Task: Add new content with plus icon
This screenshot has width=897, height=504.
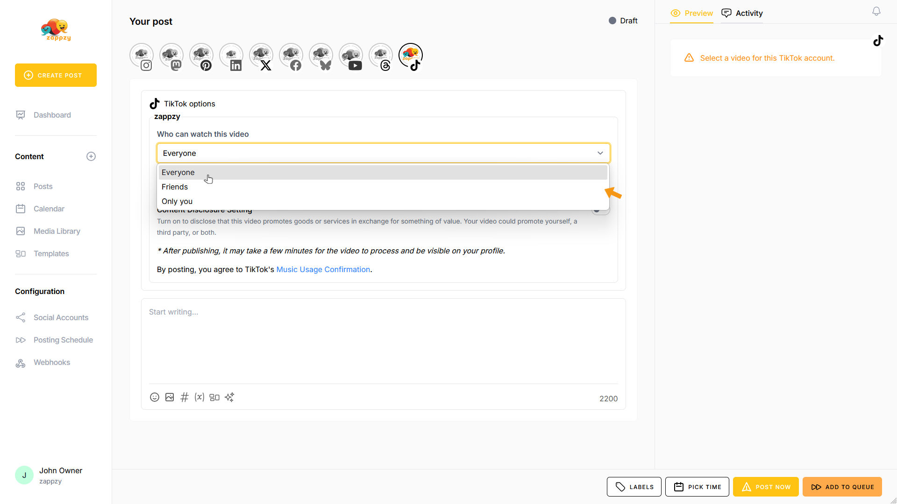Action: click(91, 156)
